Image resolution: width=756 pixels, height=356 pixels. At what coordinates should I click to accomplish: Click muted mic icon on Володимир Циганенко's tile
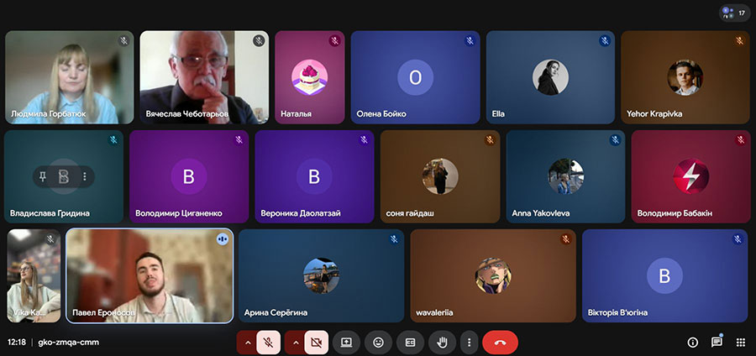(239, 139)
